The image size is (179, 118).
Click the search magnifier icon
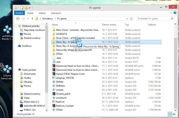pos(172,19)
